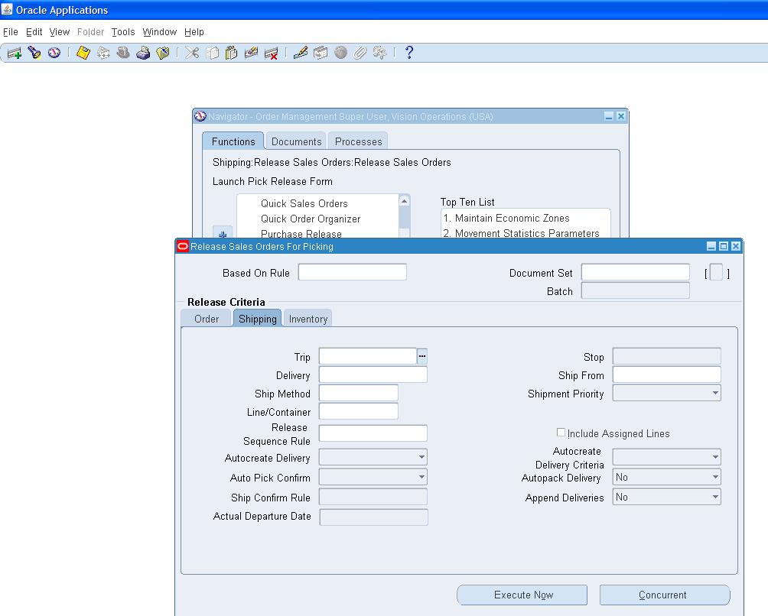
Task: Open the Auto Pick Confirm dropdown
Action: (421, 477)
